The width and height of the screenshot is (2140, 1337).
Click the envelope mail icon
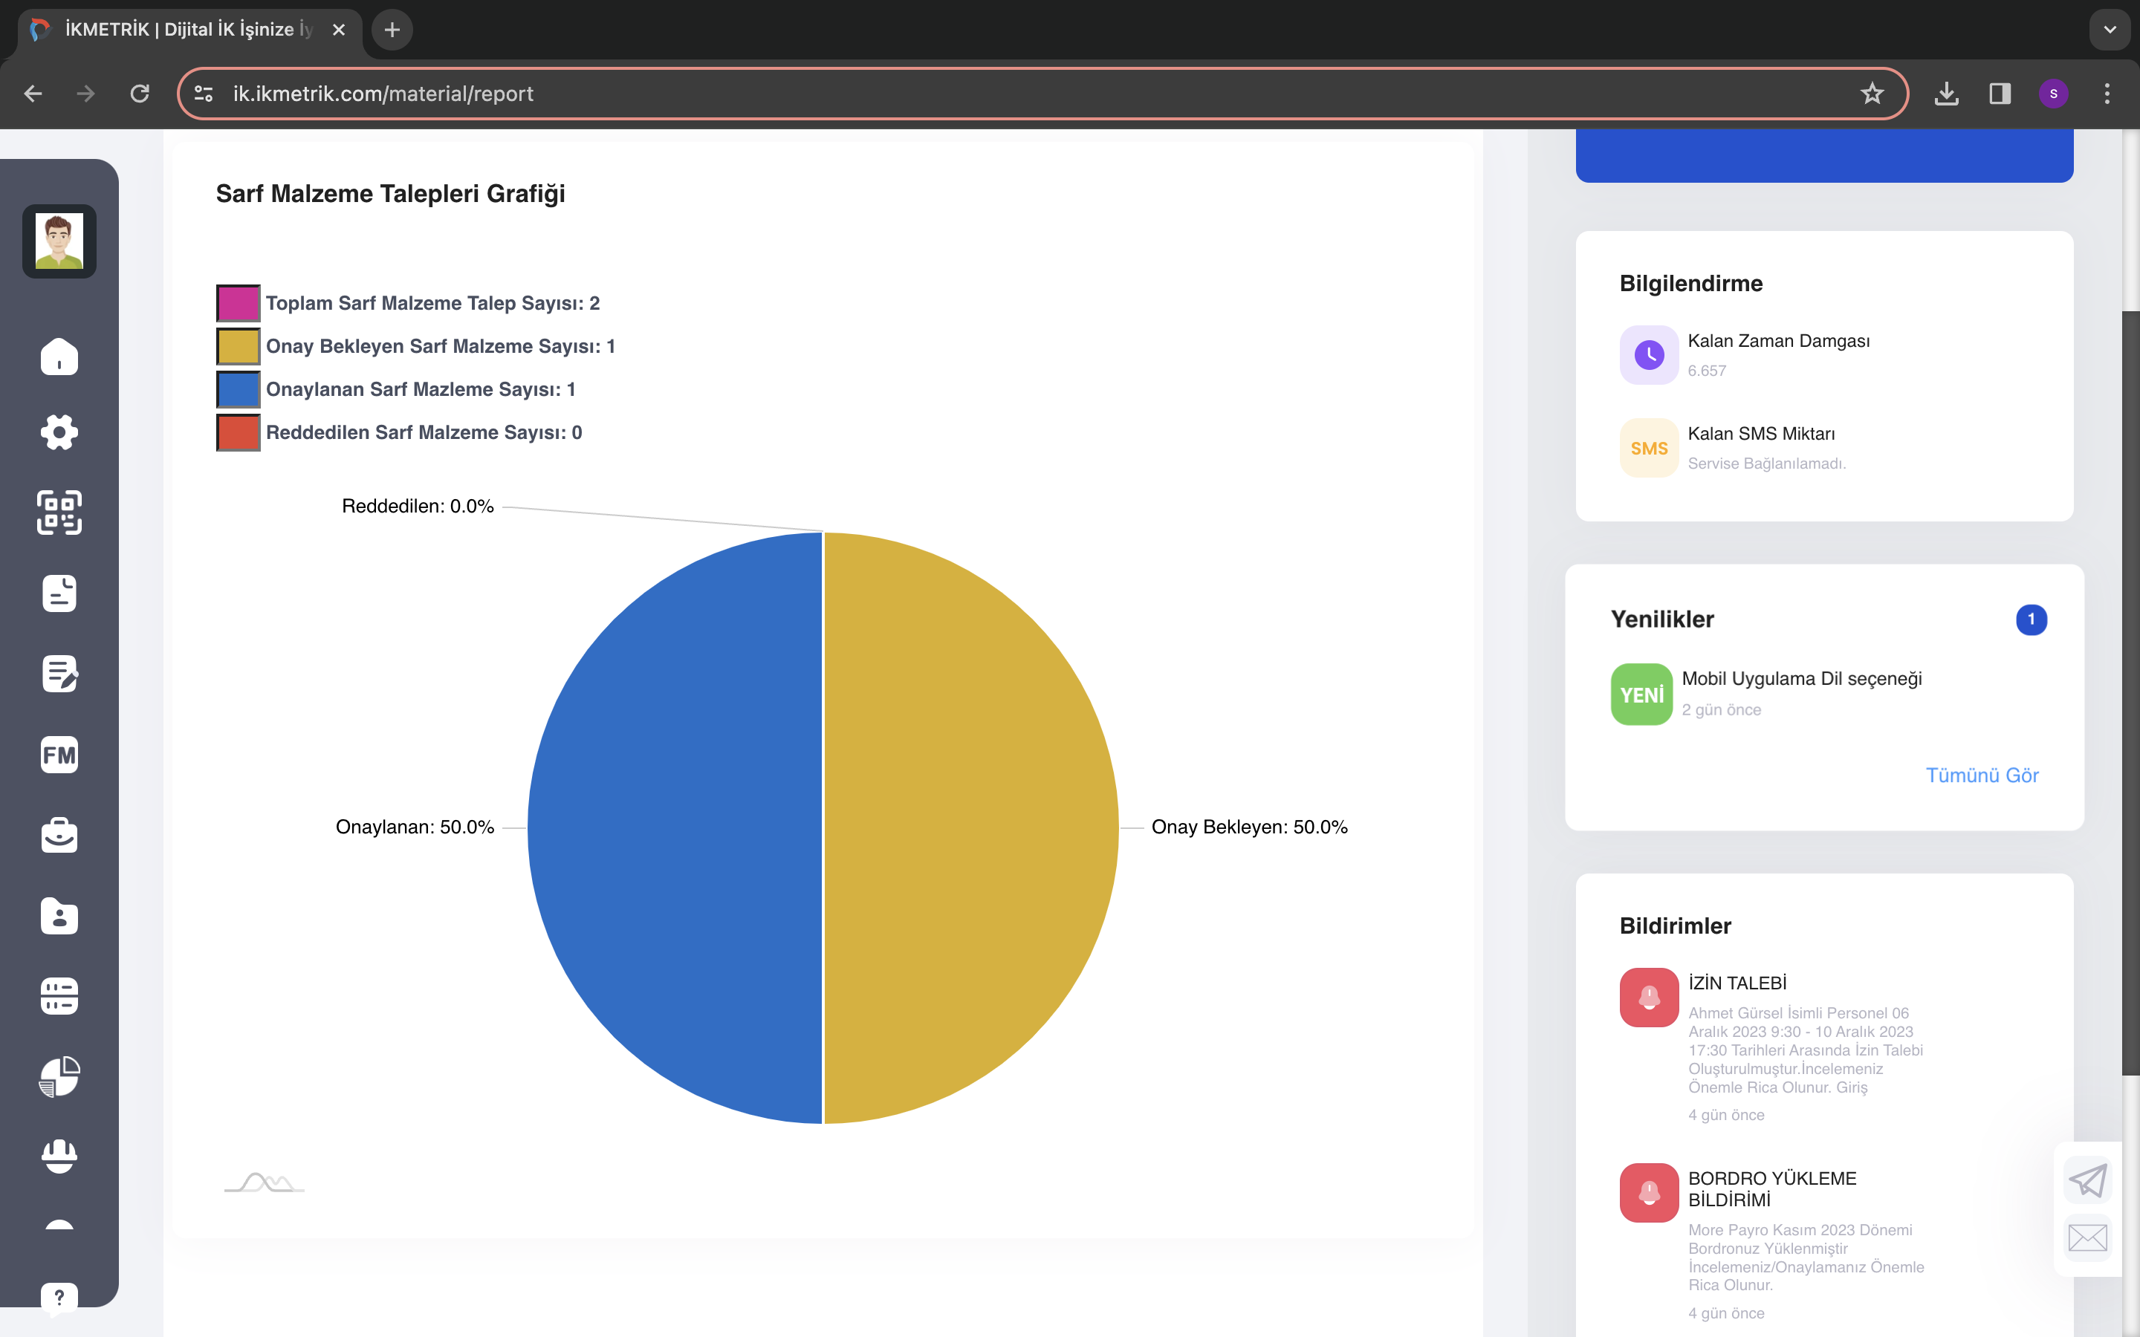(2088, 1237)
